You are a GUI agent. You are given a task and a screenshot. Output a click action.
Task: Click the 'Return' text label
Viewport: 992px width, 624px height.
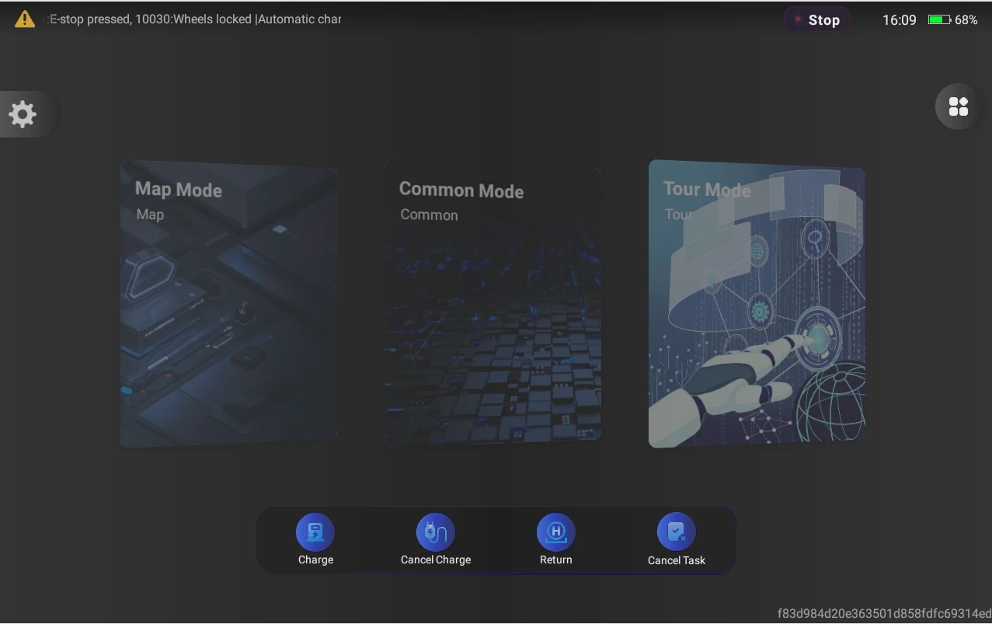tap(556, 560)
